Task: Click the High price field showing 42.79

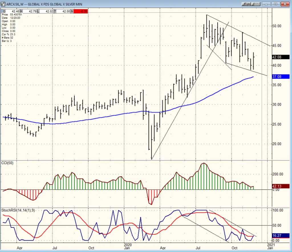Action: tap(30, 11)
